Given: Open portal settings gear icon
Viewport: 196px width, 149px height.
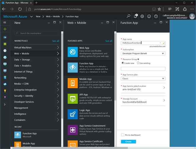Looking at the screenshot, I should 142,16.
